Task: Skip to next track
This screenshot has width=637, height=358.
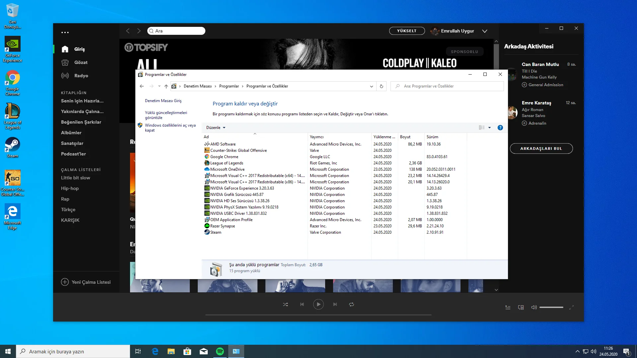Action: pos(335,304)
